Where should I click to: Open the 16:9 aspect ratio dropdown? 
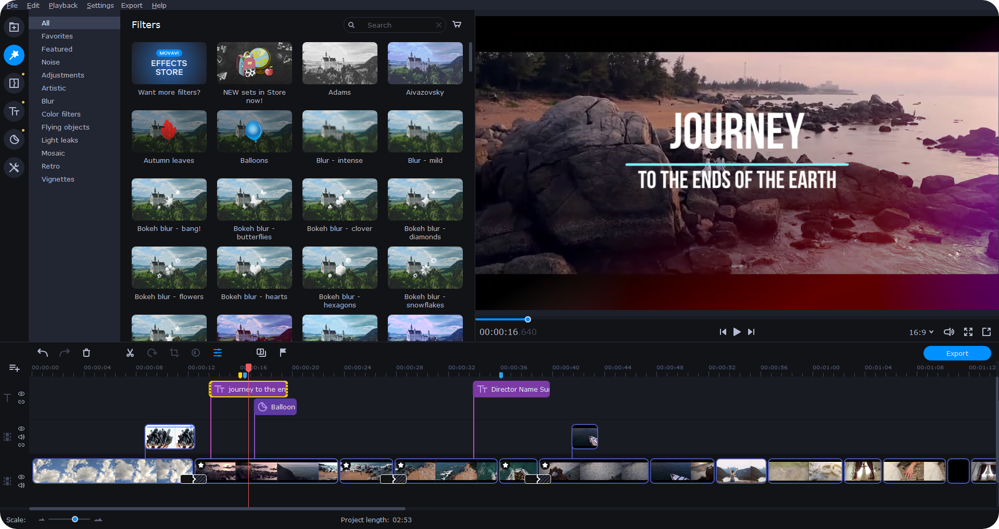921,332
